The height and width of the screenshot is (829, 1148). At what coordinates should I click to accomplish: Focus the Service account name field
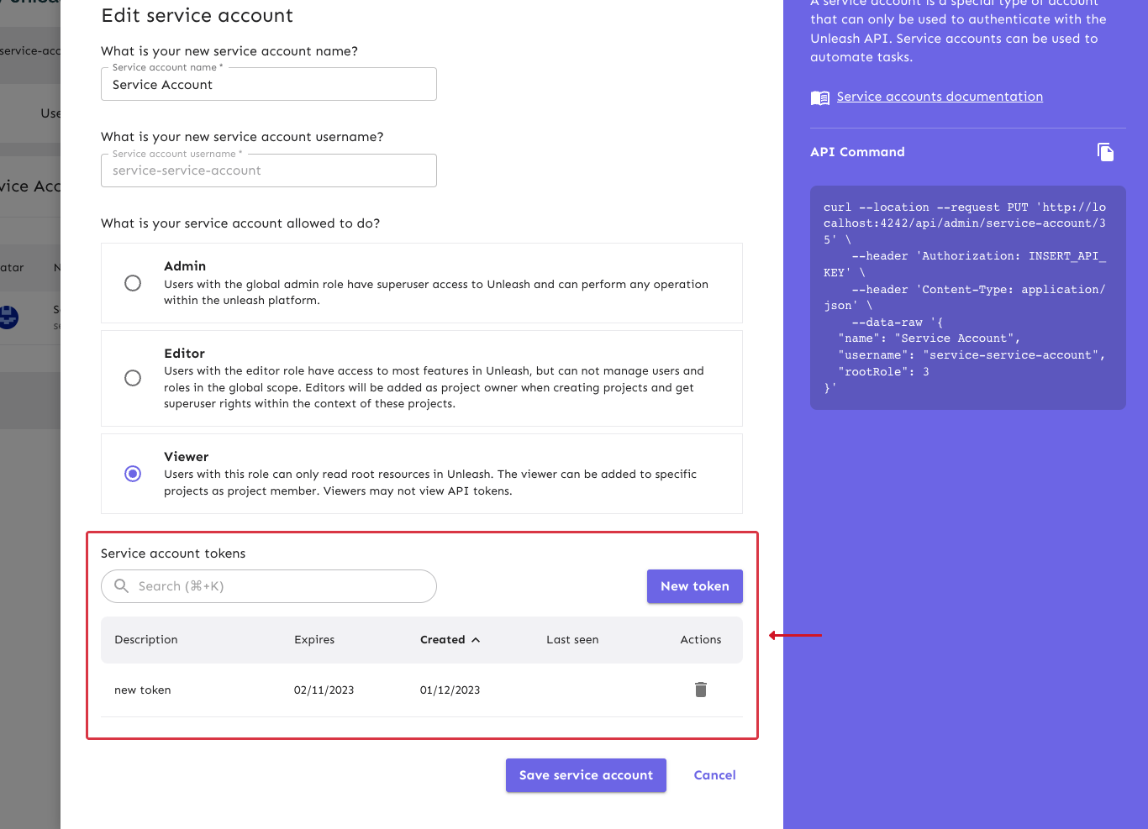coord(269,85)
